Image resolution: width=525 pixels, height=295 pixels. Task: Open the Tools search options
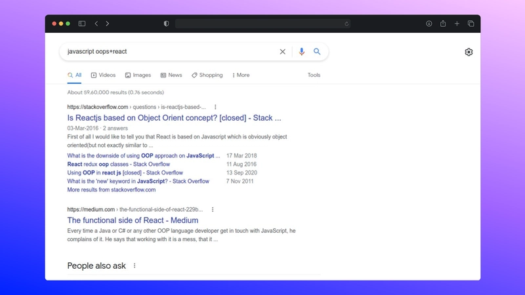pos(314,75)
